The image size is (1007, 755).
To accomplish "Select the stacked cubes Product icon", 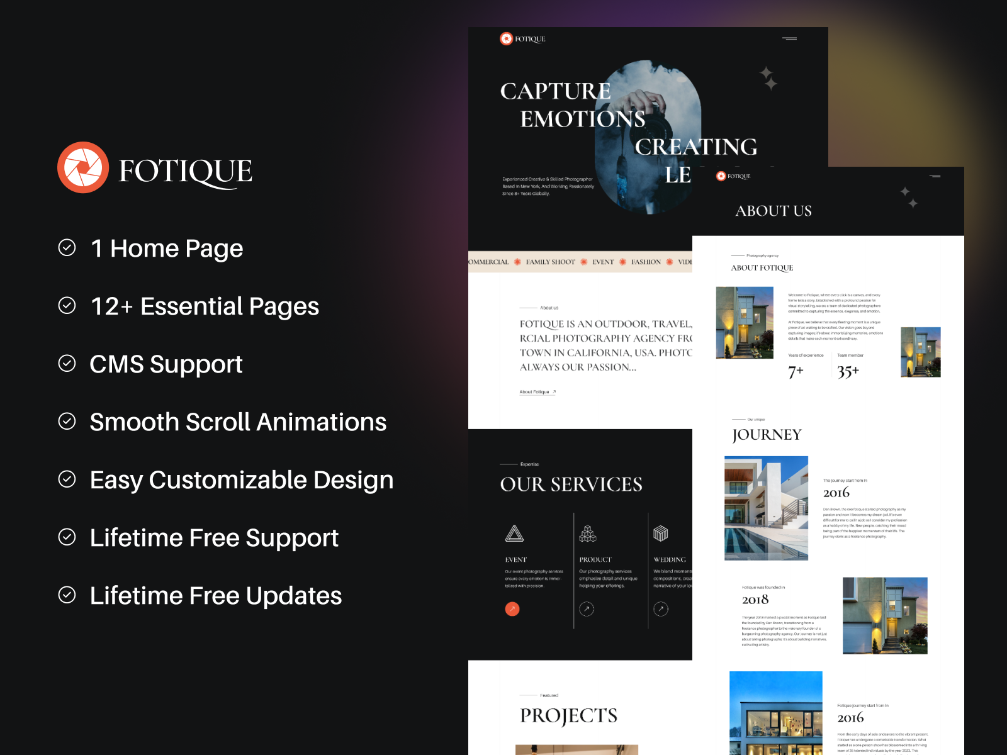I will tap(588, 534).
